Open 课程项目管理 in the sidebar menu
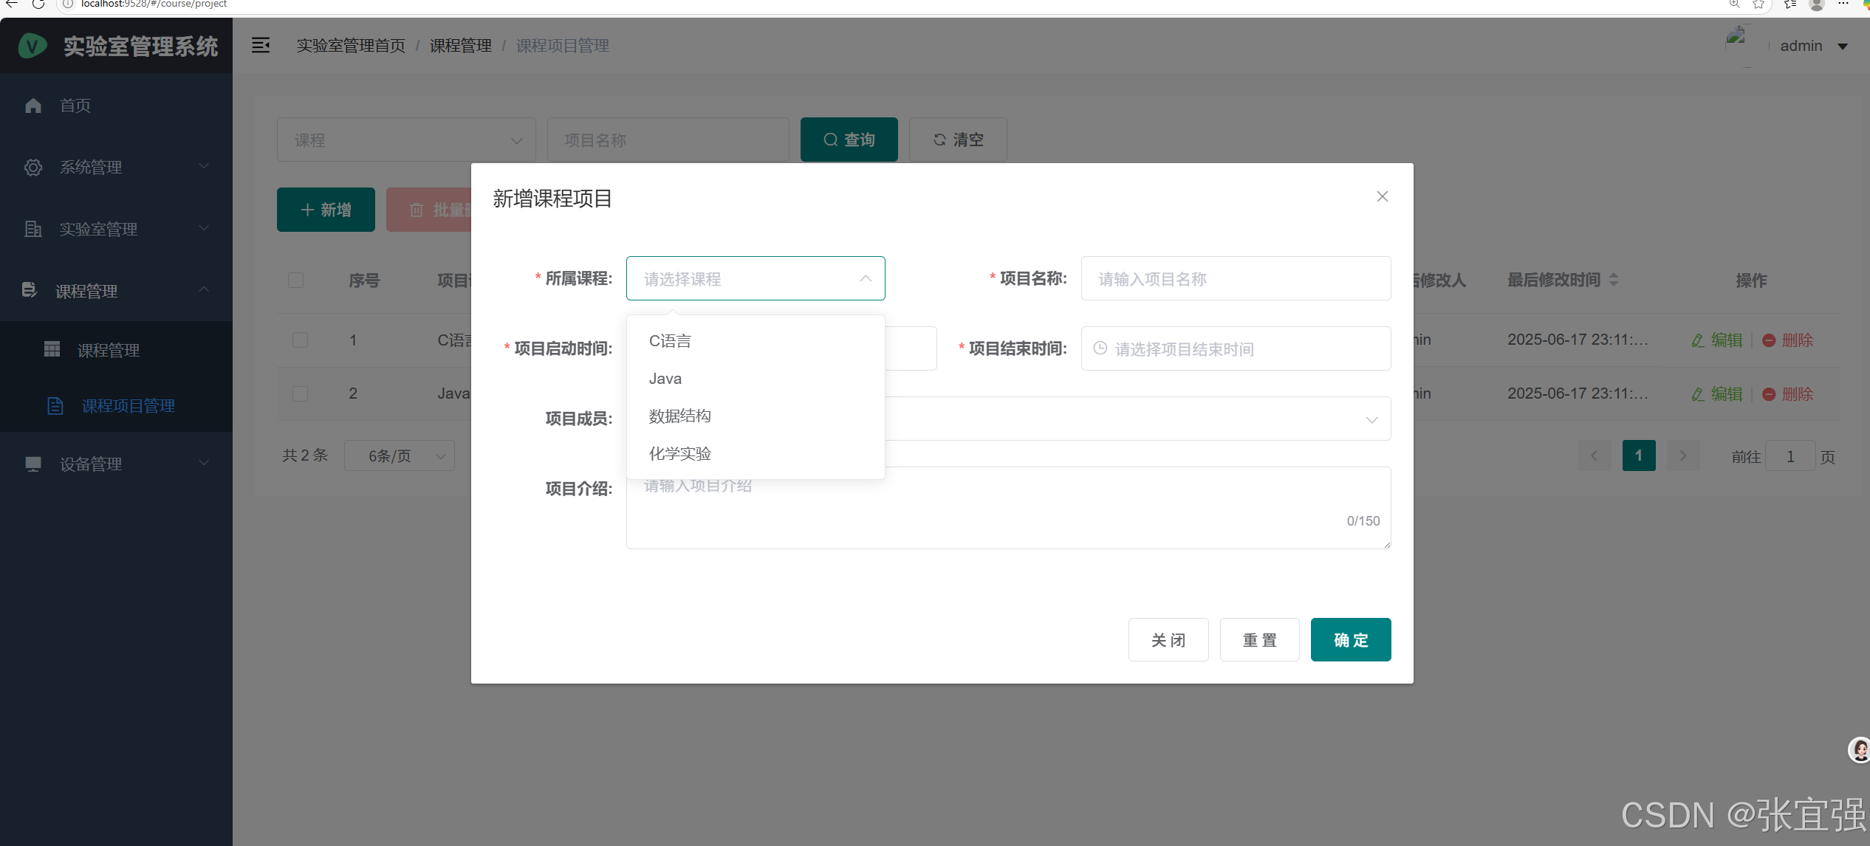This screenshot has height=846, width=1870. coord(128,406)
